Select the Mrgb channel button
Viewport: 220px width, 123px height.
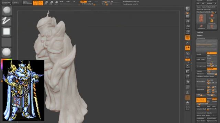coord(62,1)
